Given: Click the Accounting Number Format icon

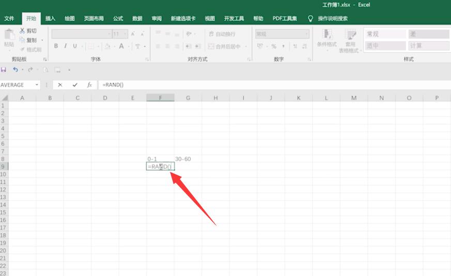Looking at the screenshot, I should pyautogui.click(x=260, y=46).
